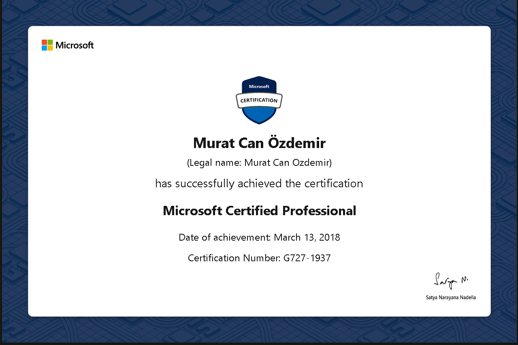Select the title "Microsoft Certified Professional"

coord(259,211)
